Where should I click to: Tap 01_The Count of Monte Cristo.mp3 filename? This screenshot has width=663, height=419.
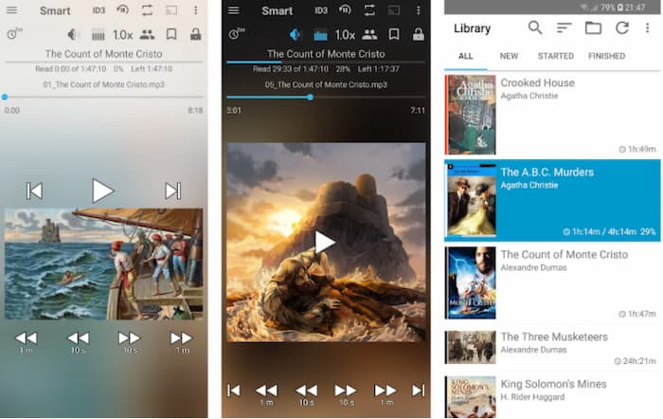click(x=103, y=84)
